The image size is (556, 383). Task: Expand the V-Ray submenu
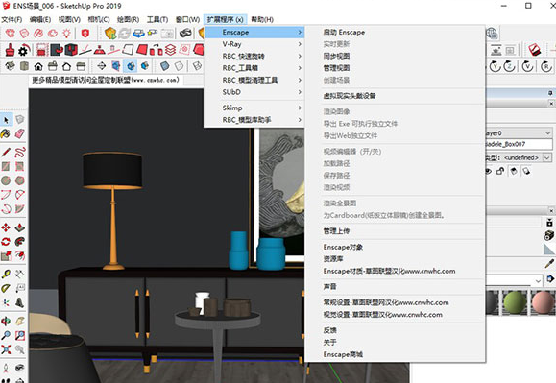click(x=254, y=44)
